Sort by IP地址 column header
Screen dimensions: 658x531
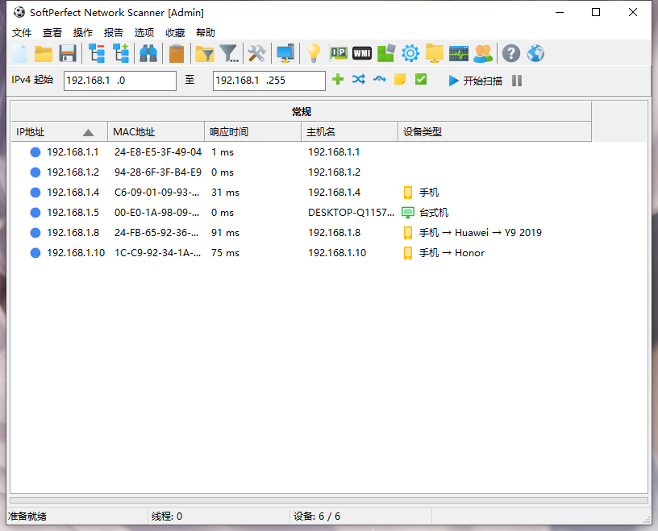pos(59,131)
